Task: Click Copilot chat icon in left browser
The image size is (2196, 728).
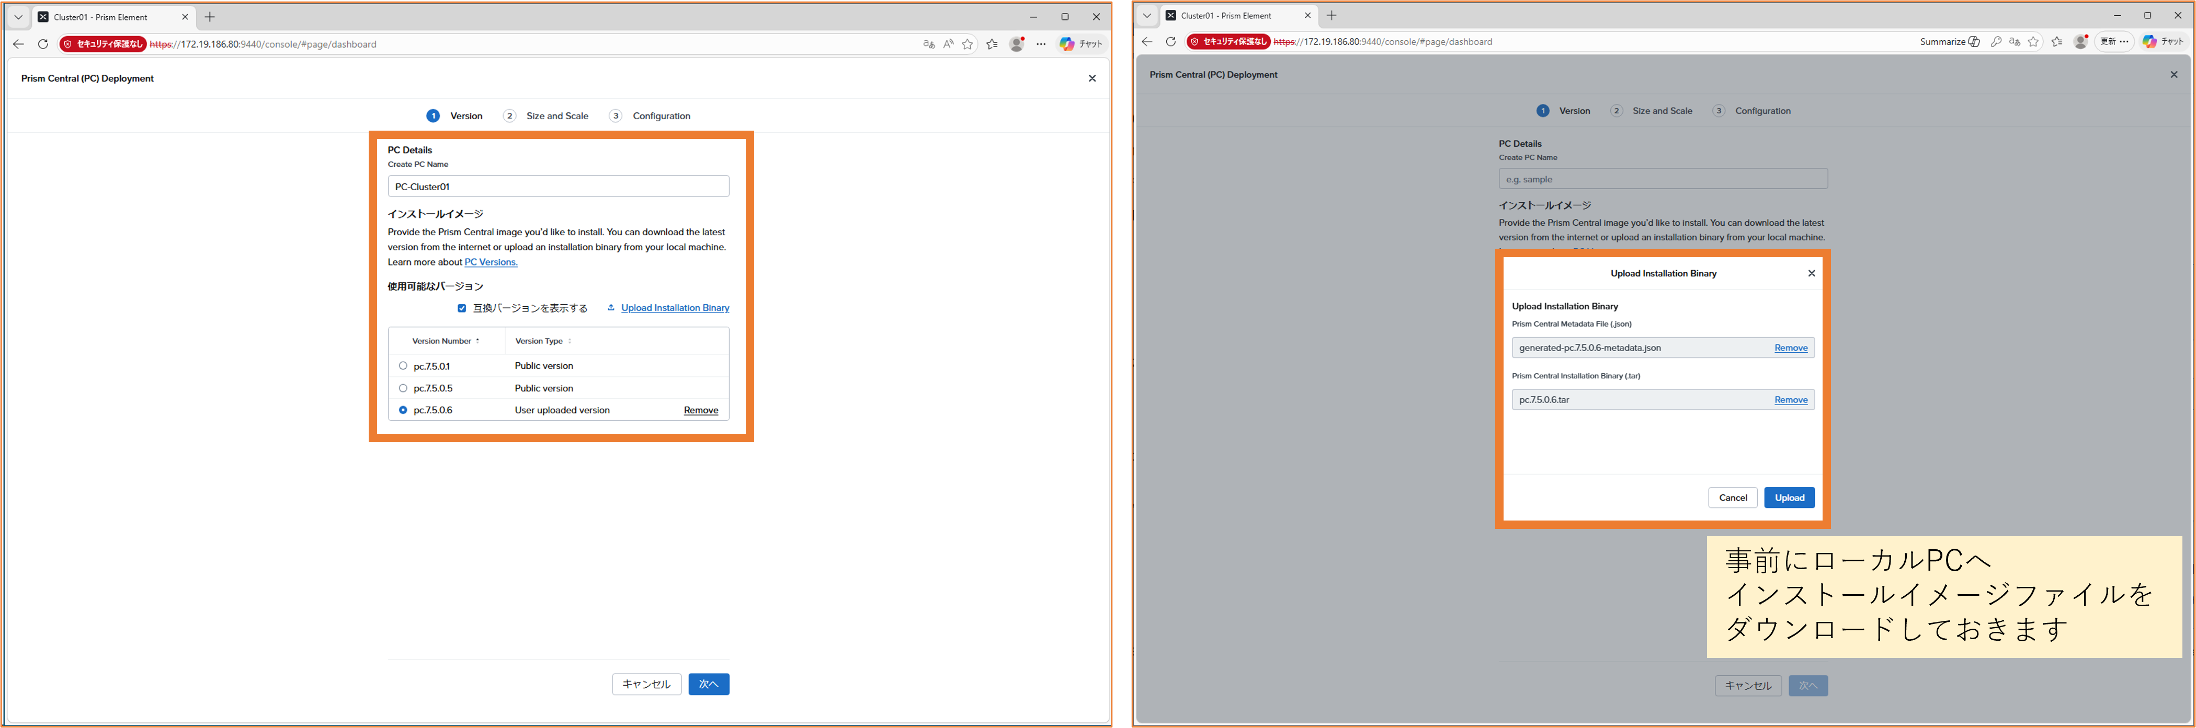Action: [1067, 44]
